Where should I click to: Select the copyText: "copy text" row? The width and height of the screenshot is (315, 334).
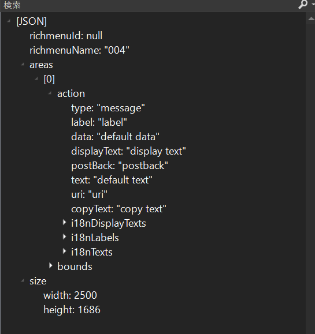click(x=118, y=209)
